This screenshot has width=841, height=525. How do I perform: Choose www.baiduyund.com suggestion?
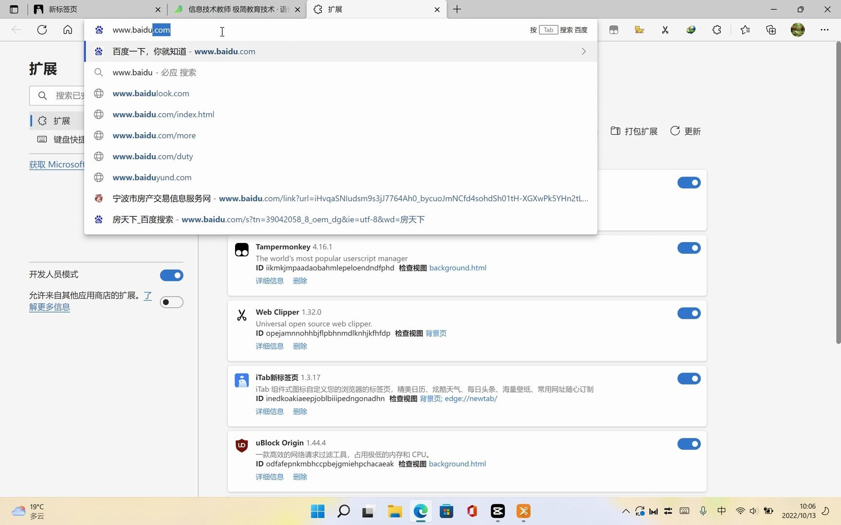point(341,177)
